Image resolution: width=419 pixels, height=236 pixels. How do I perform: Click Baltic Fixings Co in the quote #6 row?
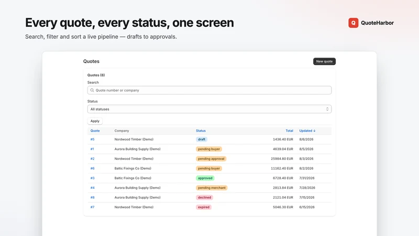(x=133, y=168)
